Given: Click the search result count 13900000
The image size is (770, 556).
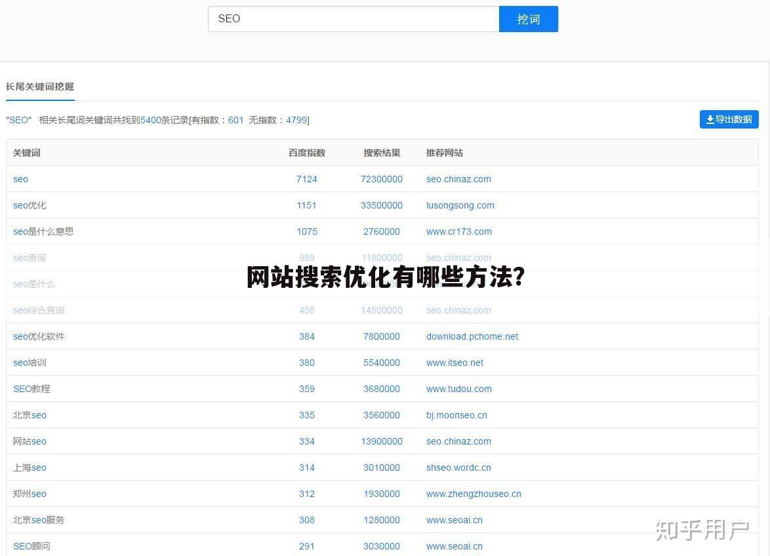Looking at the screenshot, I should click(x=382, y=441).
